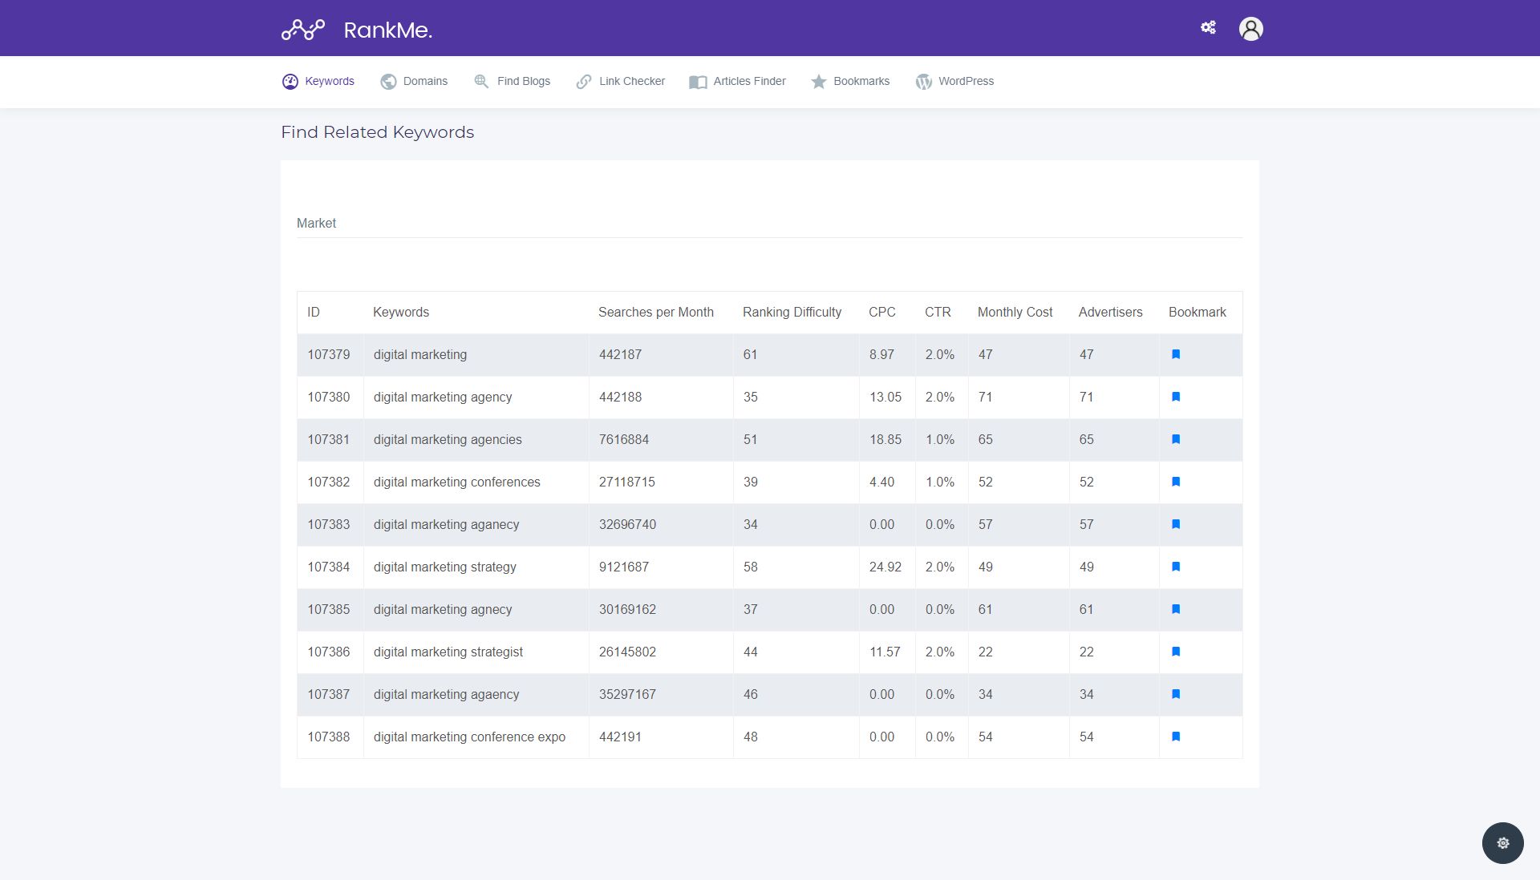Switch to the Domains tab
The width and height of the screenshot is (1540, 880).
tap(414, 82)
